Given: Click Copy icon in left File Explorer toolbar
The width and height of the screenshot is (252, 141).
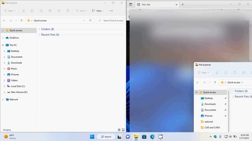Looking at the screenshot, I should [32, 11].
